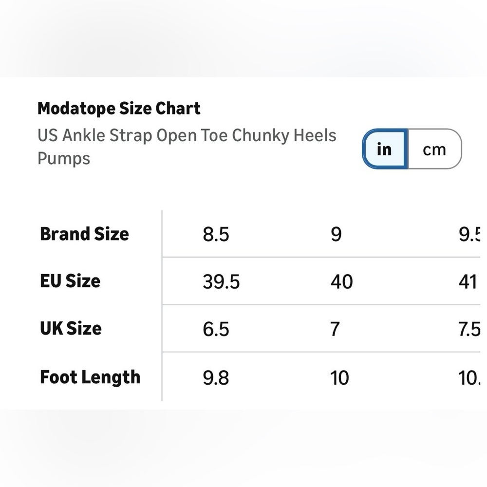487x487 pixels.
Task: Switch size units to cm
Action: click(434, 149)
